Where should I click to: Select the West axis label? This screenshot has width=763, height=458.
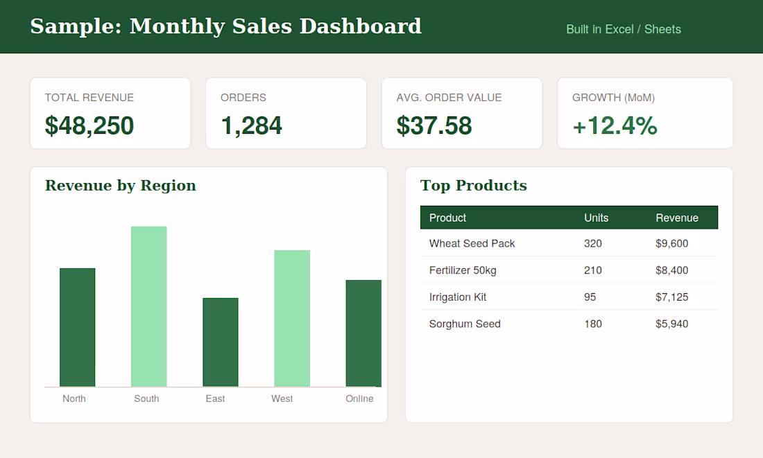point(282,398)
